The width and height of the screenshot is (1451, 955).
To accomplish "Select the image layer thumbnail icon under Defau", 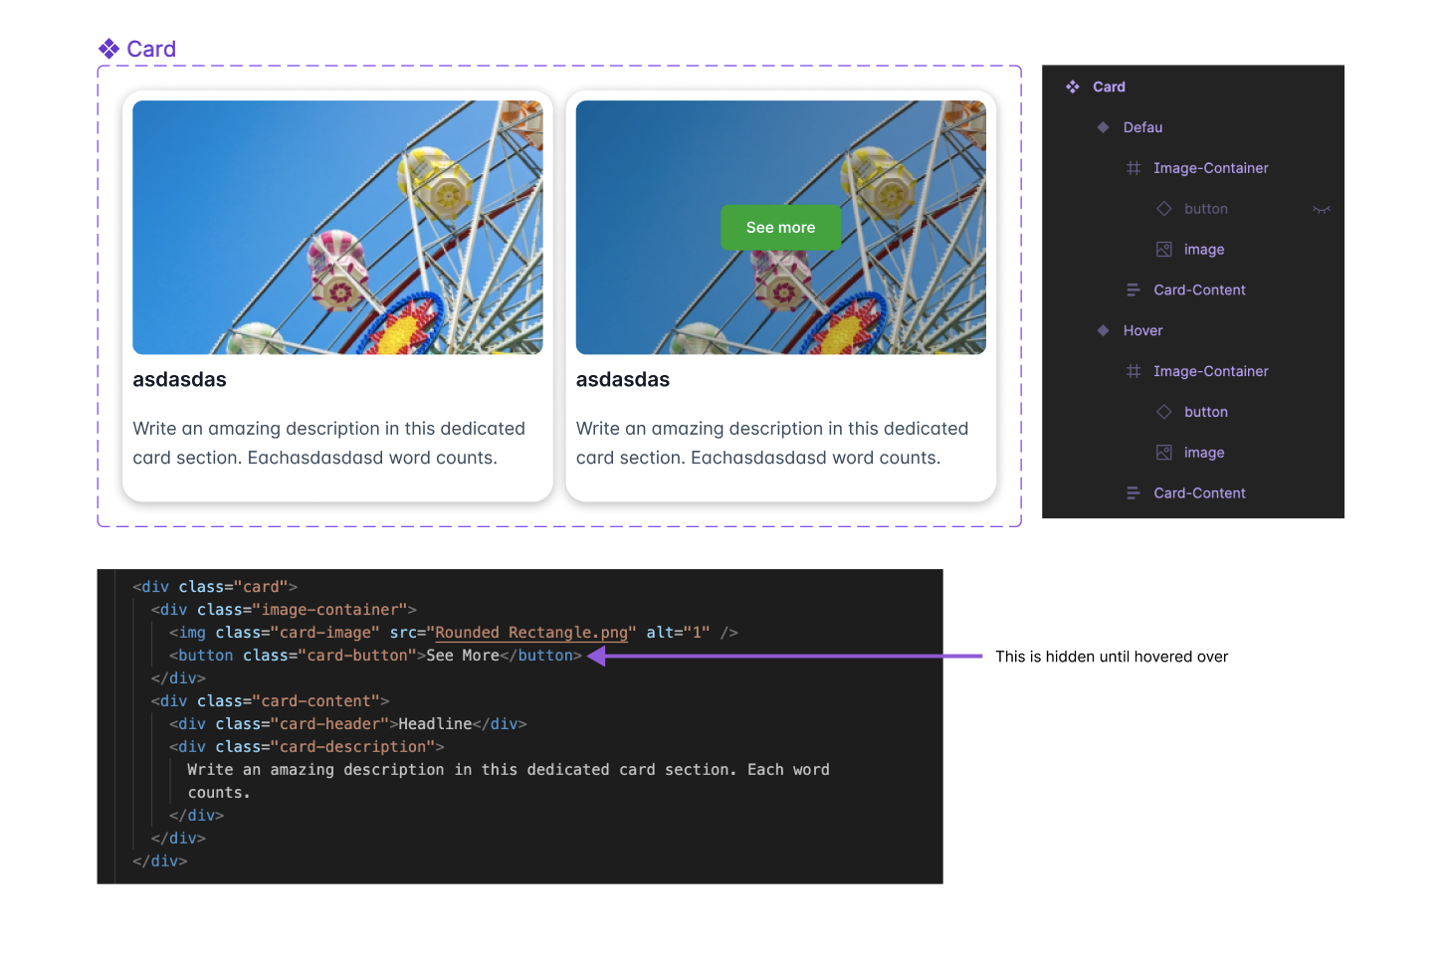I will (1164, 249).
